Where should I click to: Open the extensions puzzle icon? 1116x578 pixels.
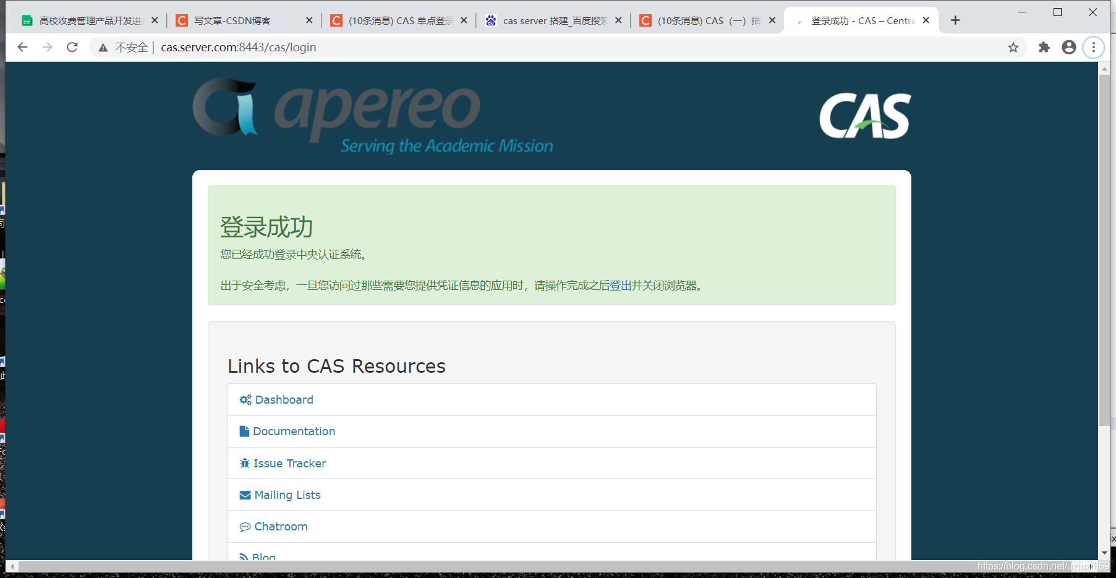[x=1044, y=48]
